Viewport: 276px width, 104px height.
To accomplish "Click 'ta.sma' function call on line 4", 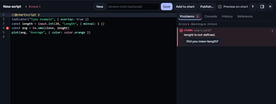I will [38, 28].
